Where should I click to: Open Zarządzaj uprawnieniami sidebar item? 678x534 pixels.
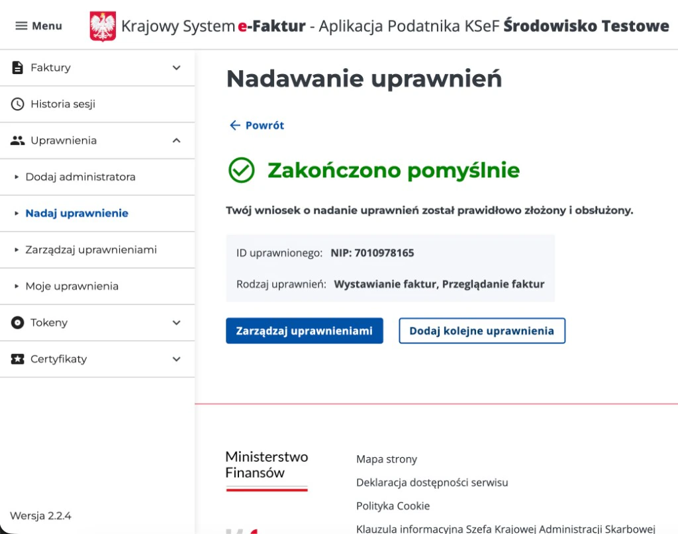(97, 249)
